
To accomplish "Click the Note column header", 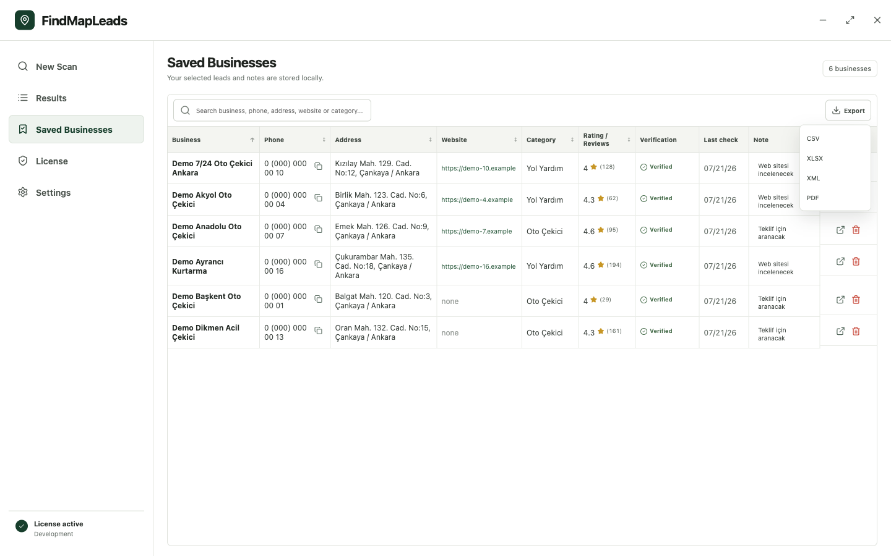I will [761, 140].
